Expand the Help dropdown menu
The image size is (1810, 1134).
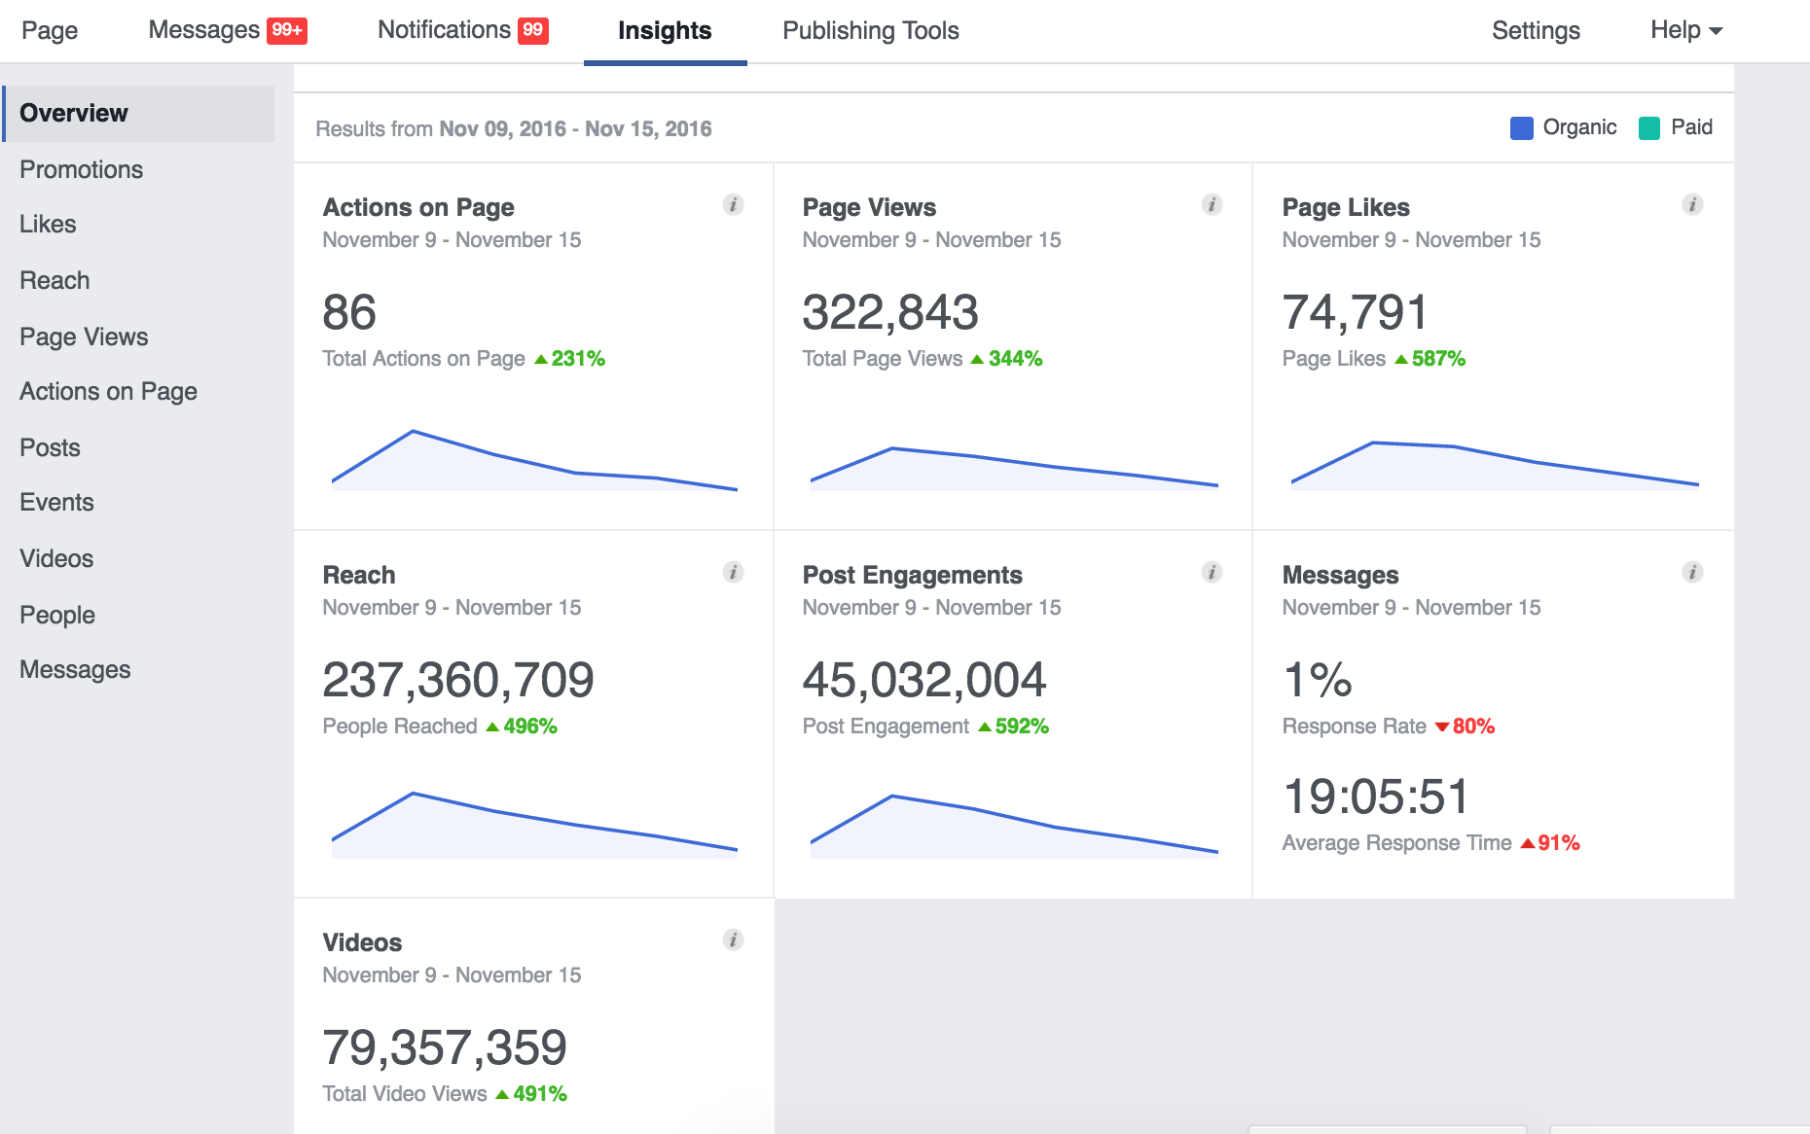pyautogui.click(x=1686, y=30)
